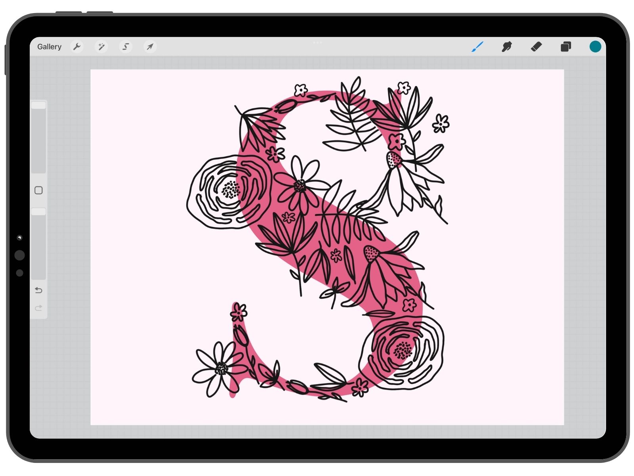Open the Gallery
The height and width of the screenshot is (476, 634).
[49, 47]
